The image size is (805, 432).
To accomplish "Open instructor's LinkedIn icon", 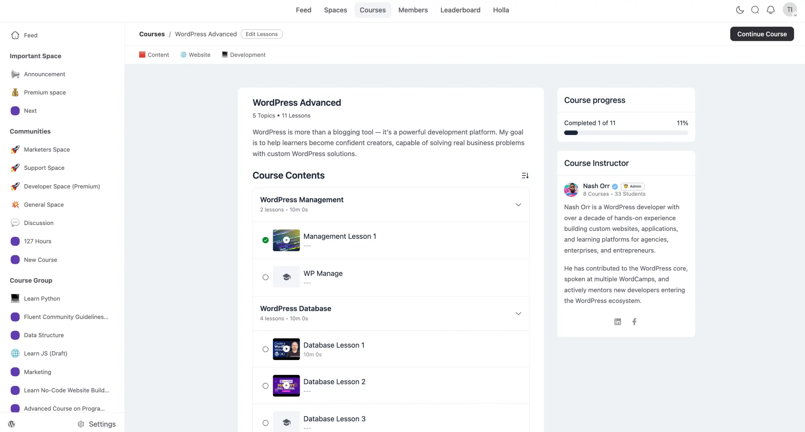I will pos(618,322).
